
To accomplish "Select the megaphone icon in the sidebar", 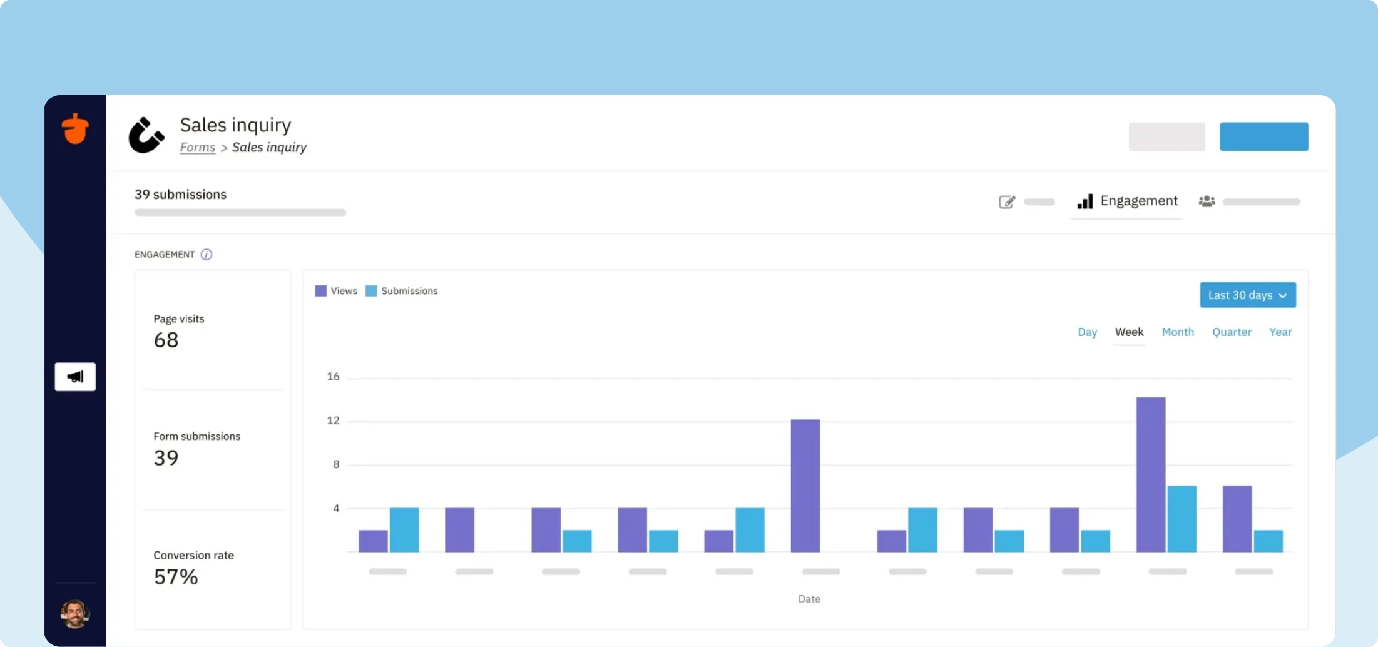I will point(74,376).
